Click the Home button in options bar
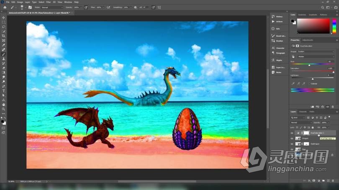The image size is (339, 190). pyautogui.click(x=5, y=8)
